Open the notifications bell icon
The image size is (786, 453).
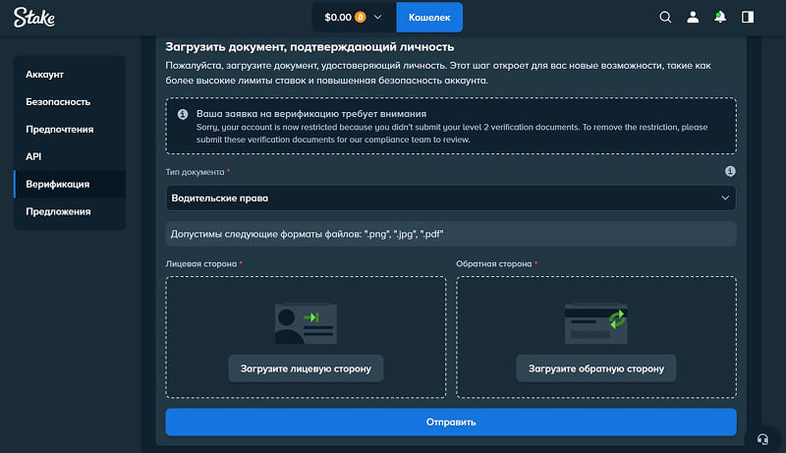(720, 17)
